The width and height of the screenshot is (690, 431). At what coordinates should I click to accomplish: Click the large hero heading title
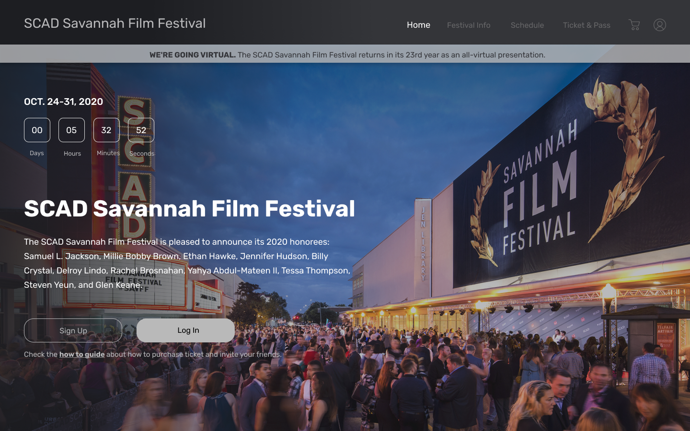189,209
